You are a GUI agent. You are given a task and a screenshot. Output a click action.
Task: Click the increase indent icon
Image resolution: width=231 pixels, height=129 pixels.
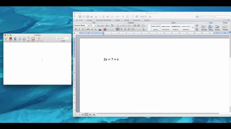pos(138,25)
